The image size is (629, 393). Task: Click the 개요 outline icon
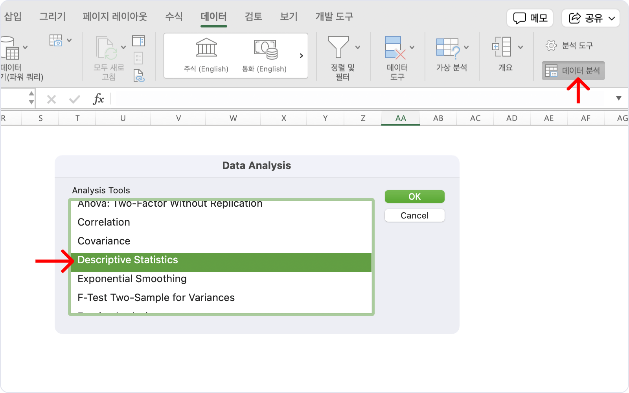[x=502, y=47]
